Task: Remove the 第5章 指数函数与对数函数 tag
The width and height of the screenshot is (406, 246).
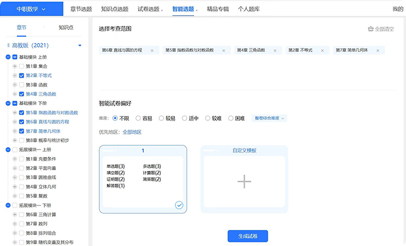Action: tap(224, 51)
